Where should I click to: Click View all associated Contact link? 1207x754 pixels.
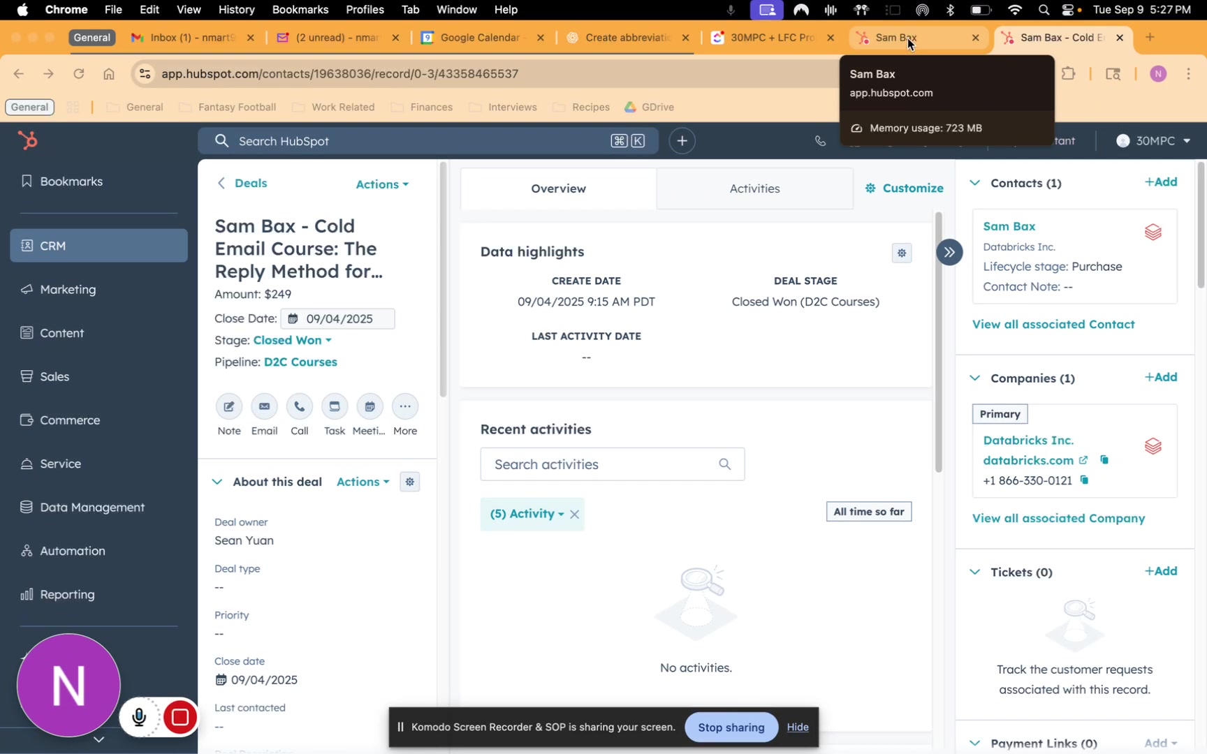coord(1053,324)
